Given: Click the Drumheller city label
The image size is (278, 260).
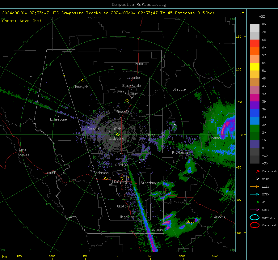Looking at the screenshot, I should (181, 152).
